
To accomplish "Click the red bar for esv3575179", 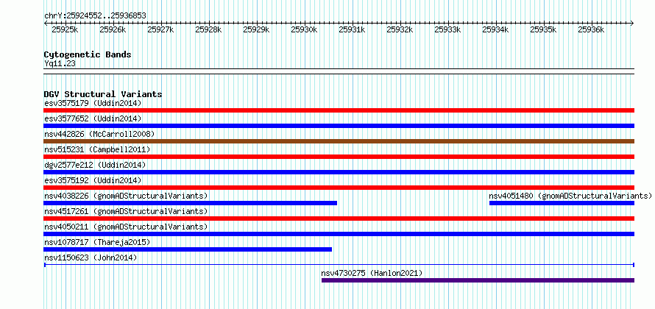I will [339, 110].
